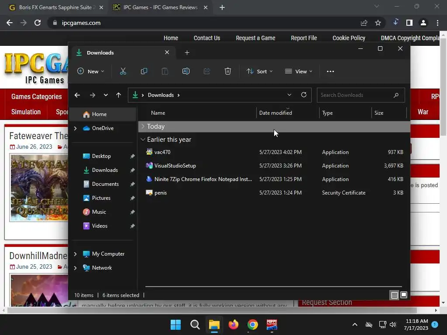The width and height of the screenshot is (447, 335).
Task: Go back in File Explorer navigation
Action: coord(77,95)
